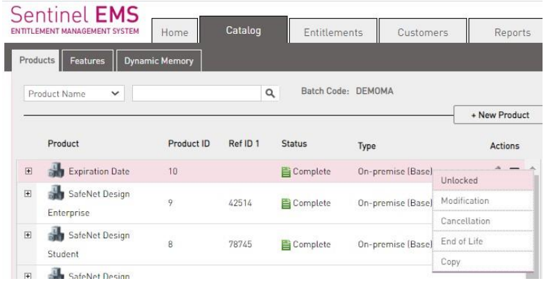Click the SafeNet Design Student product icon

[x=56, y=236]
